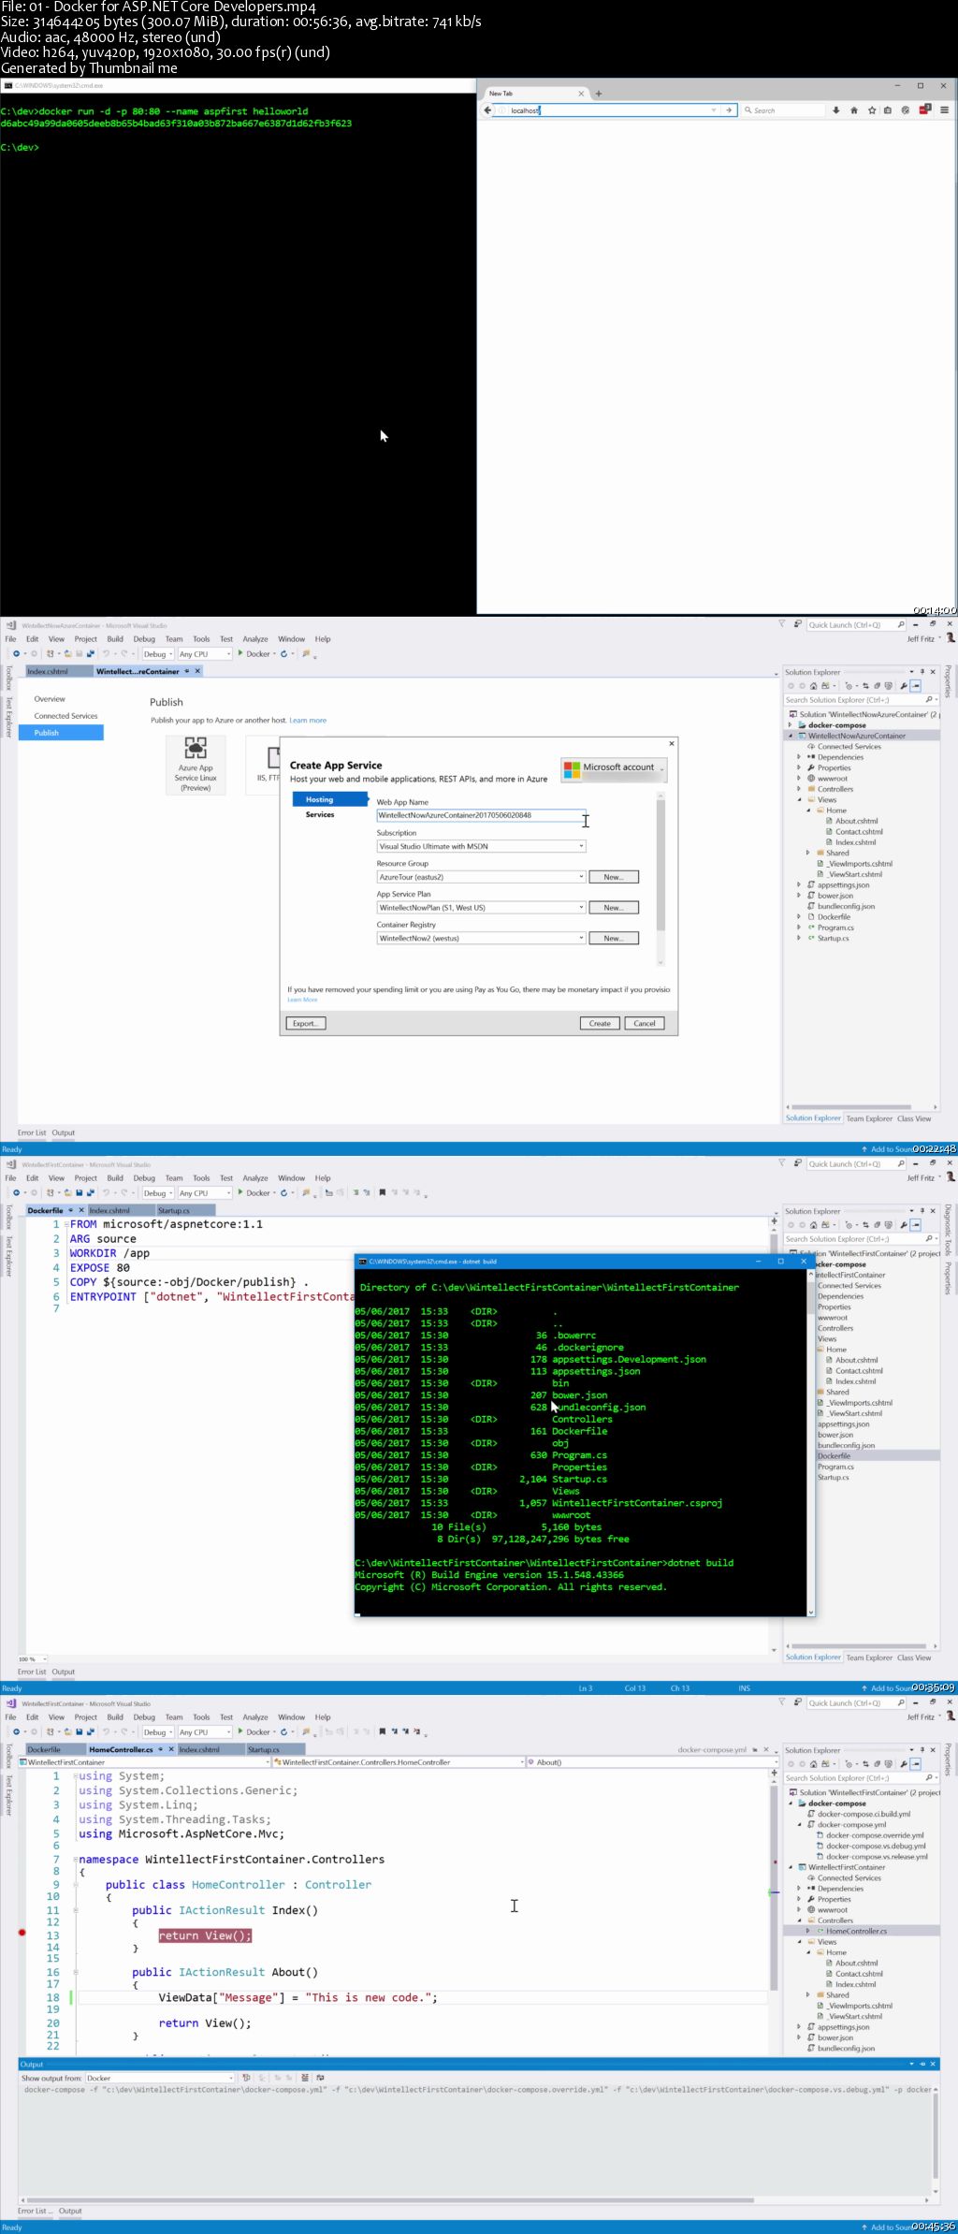Select docker-compose.vs.debug.yml in the Solution Explorer
958x2234 pixels.
pyautogui.click(x=876, y=1846)
